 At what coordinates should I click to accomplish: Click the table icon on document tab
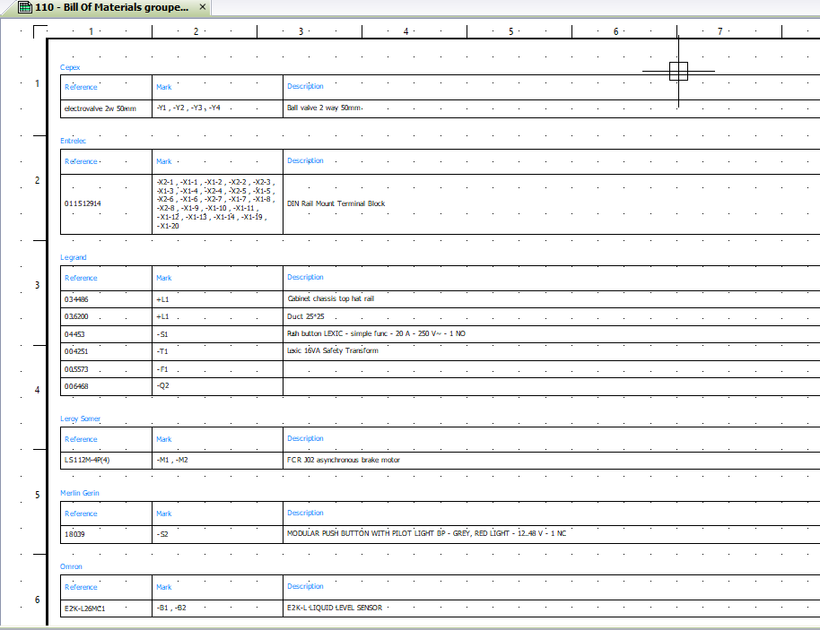[24, 7]
